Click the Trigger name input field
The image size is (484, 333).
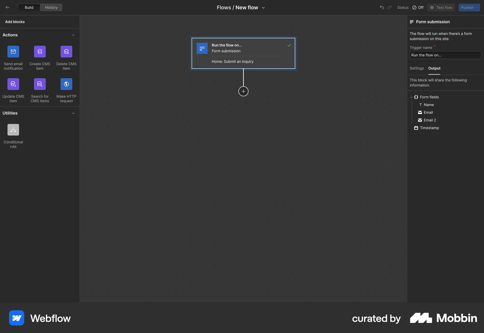(x=445, y=55)
